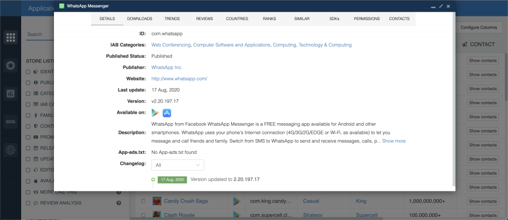Toggle the IAB CA filter checkbox
The image size is (508, 220).
28,104
